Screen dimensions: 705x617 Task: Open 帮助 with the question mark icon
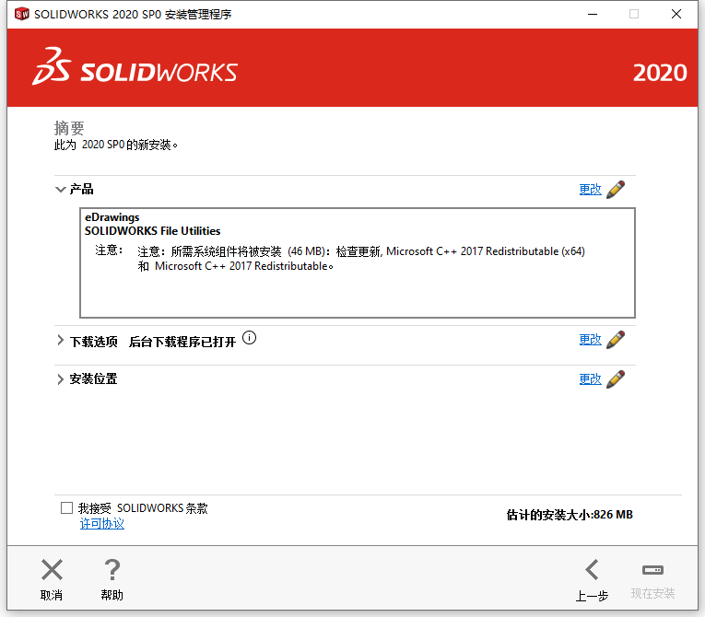tap(112, 570)
